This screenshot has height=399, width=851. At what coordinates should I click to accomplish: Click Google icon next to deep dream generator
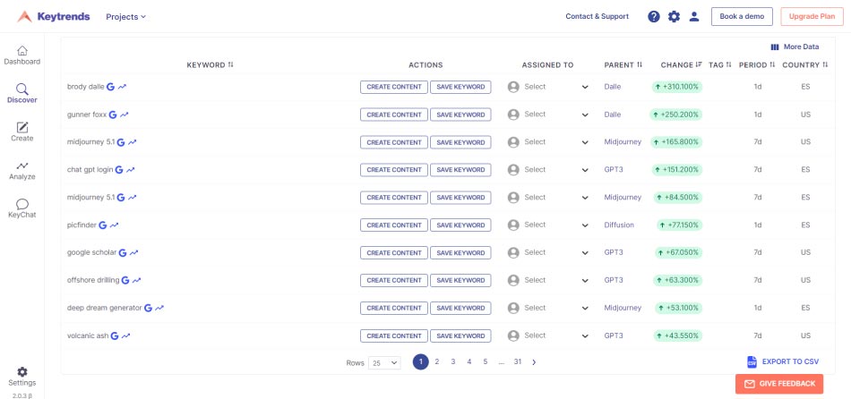[148, 308]
